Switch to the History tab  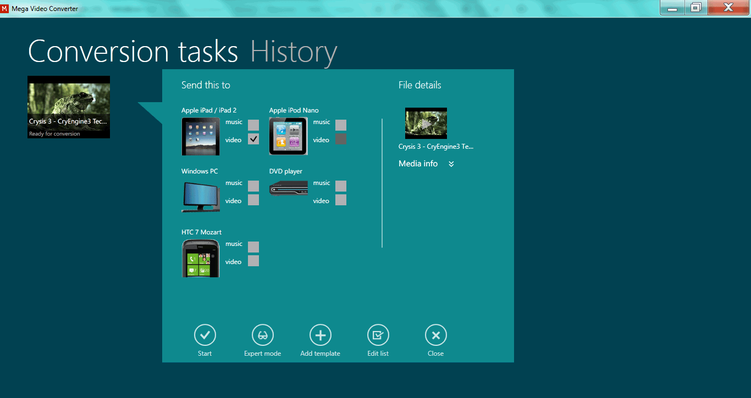coord(294,52)
